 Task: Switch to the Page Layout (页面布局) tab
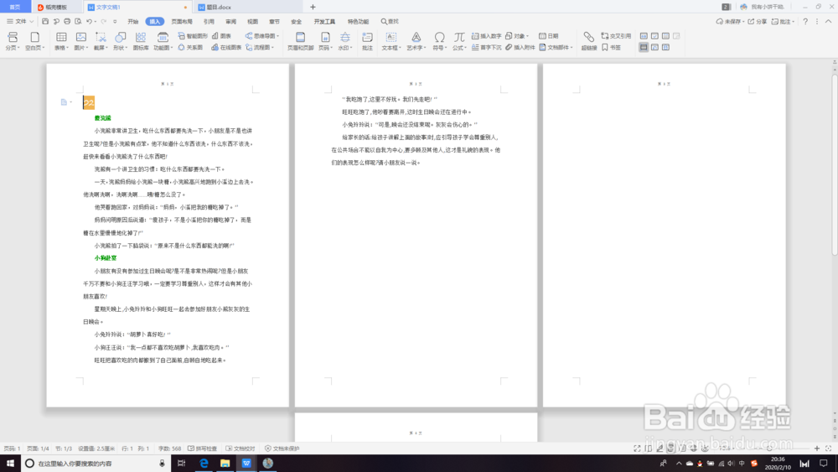182,22
